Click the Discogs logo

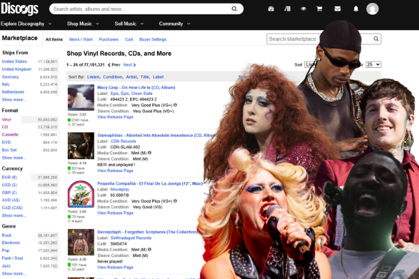click(21, 9)
